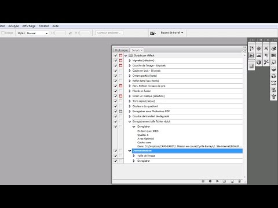Open the Paragraph panel icon
Image resolution: width=278 pixels, height=208 pixels.
pyautogui.click(x=266, y=55)
